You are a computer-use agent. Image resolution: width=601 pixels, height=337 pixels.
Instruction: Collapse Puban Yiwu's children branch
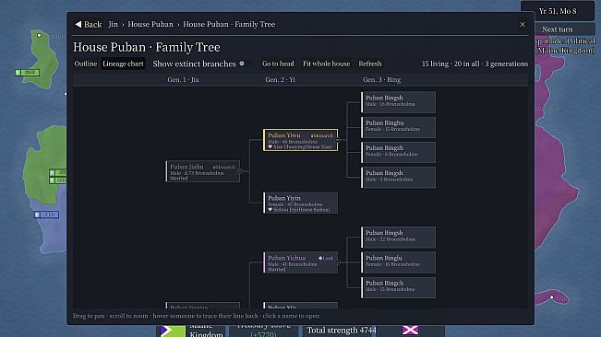click(x=338, y=140)
